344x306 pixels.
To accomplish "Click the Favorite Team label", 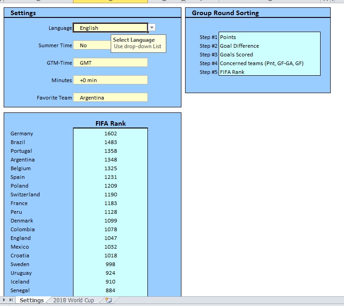I will (54, 98).
